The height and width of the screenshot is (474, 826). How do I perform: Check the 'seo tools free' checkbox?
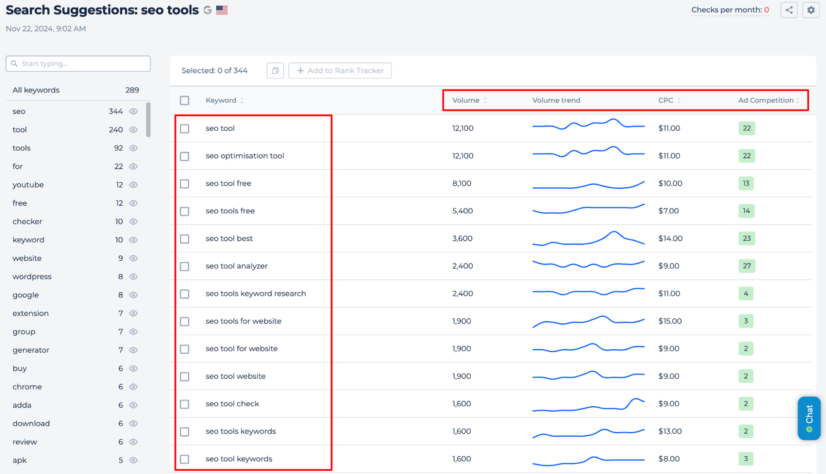(185, 211)
